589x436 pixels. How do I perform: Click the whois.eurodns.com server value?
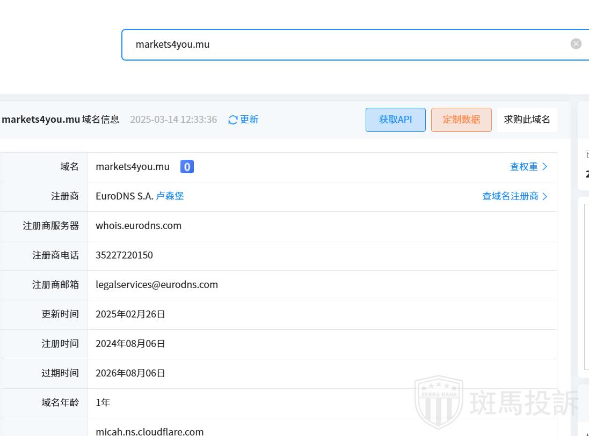[139, 226]
